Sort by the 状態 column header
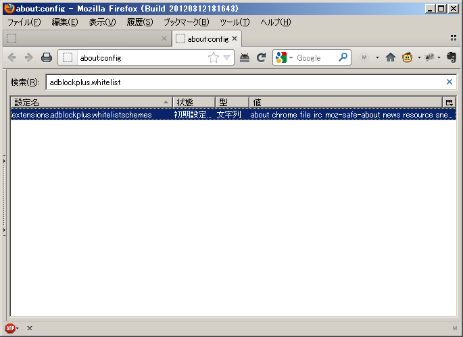The height and width of the screenshot is (337, 463). tap(194, 103)
